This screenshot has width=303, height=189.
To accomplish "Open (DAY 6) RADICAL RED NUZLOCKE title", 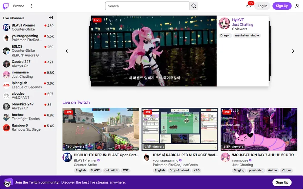I will click(185, 155).
